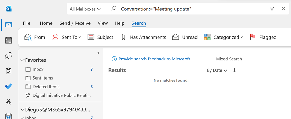The height and width of the screenshot is (119, 291).
Task: Open the To Do checkmark icon
Action: [x=9, y=86]
